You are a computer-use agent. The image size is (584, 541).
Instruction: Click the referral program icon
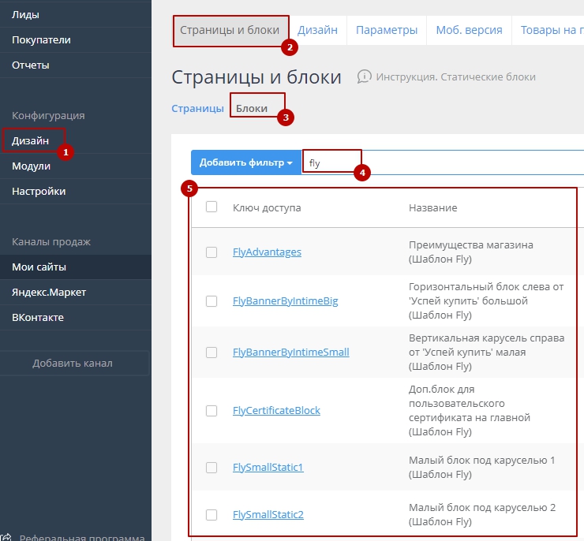6,536
